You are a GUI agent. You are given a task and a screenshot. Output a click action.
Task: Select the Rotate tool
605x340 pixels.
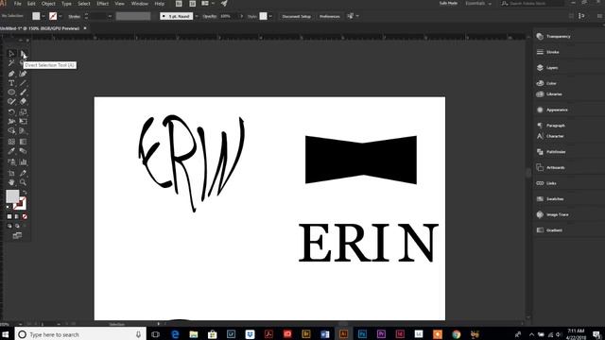click(11, 112)
